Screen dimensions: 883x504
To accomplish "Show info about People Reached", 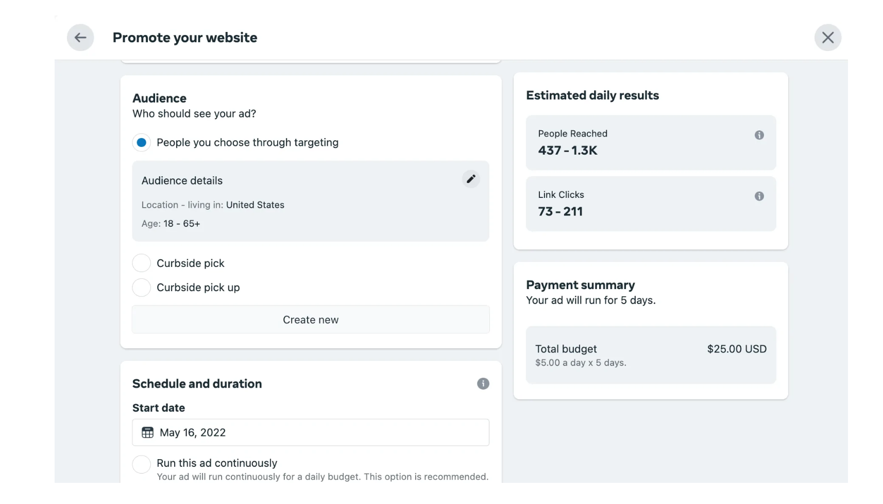I will click(759, 135).
